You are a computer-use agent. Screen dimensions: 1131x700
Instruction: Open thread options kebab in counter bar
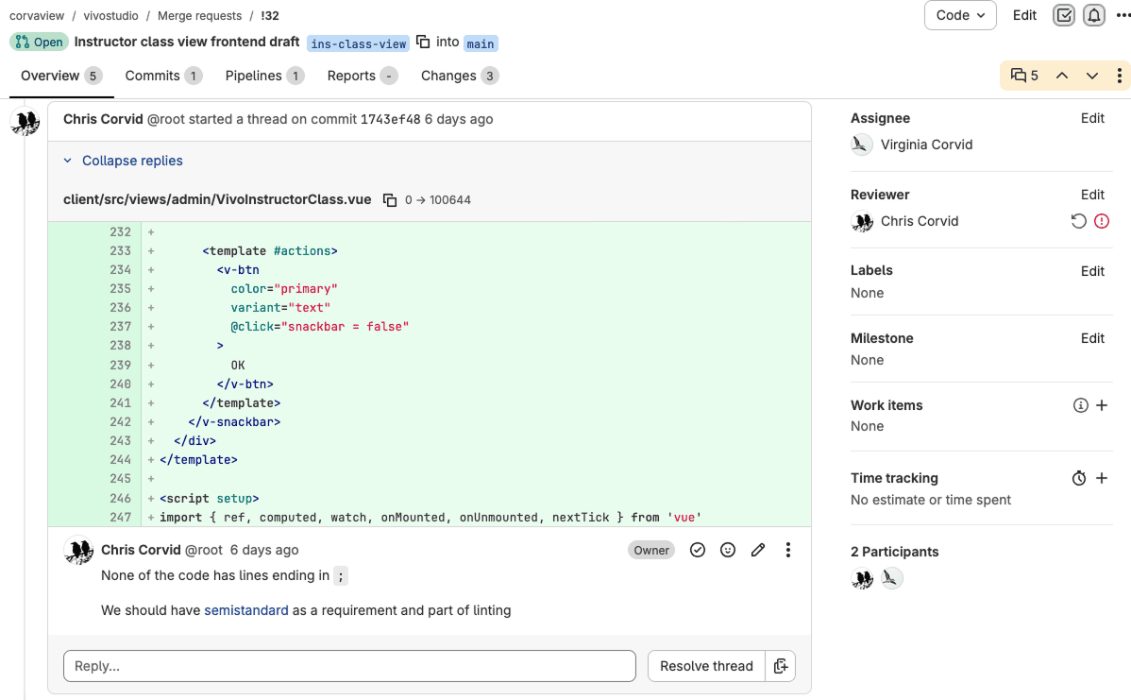pos(1119,76)
